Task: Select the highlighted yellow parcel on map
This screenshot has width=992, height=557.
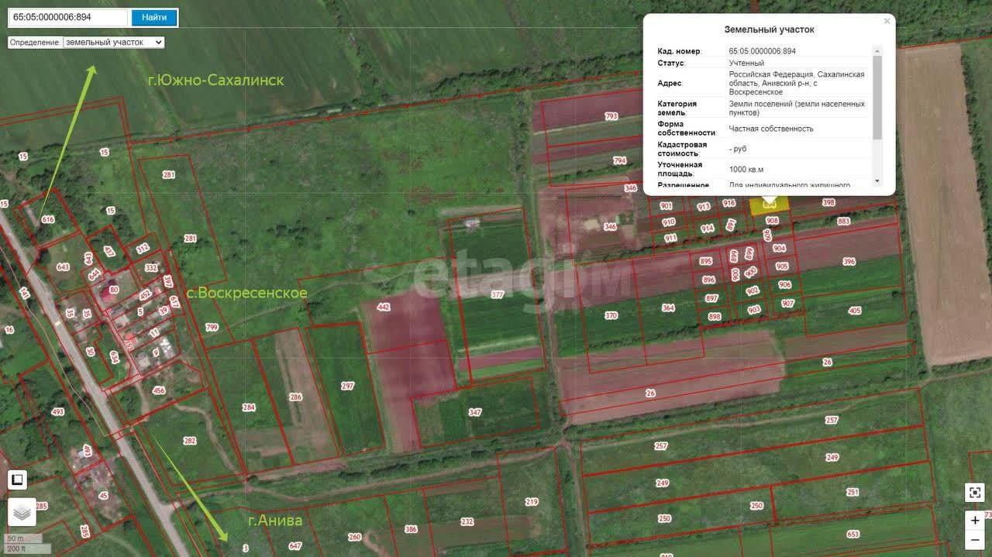Action: [769, 205]
